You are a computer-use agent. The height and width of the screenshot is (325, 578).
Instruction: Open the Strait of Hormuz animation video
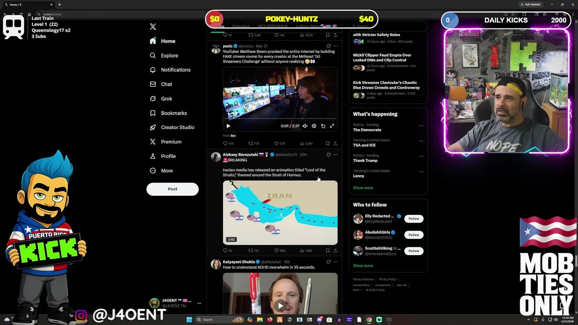[x=280, y=213]
